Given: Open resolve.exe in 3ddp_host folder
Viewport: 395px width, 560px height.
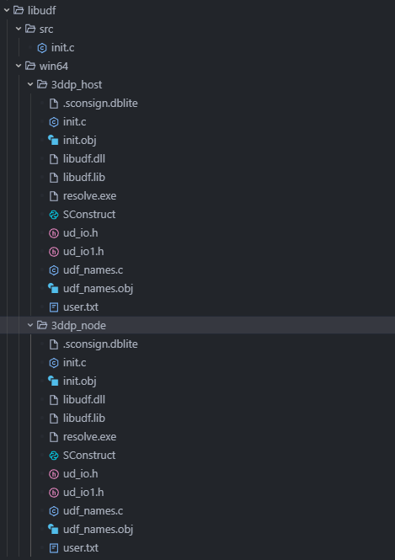Looking at the screenshot, I should click(x=89, y=196).
